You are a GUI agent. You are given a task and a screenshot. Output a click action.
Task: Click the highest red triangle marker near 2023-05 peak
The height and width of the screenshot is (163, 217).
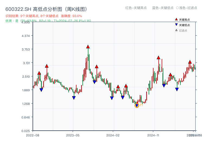88,46
